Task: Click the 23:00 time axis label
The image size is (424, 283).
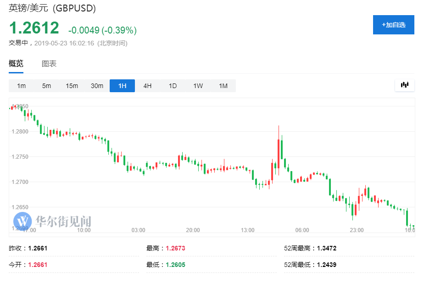Action: [357, 230]
